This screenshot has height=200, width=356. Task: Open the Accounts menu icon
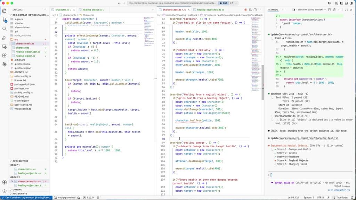(4, 182)
